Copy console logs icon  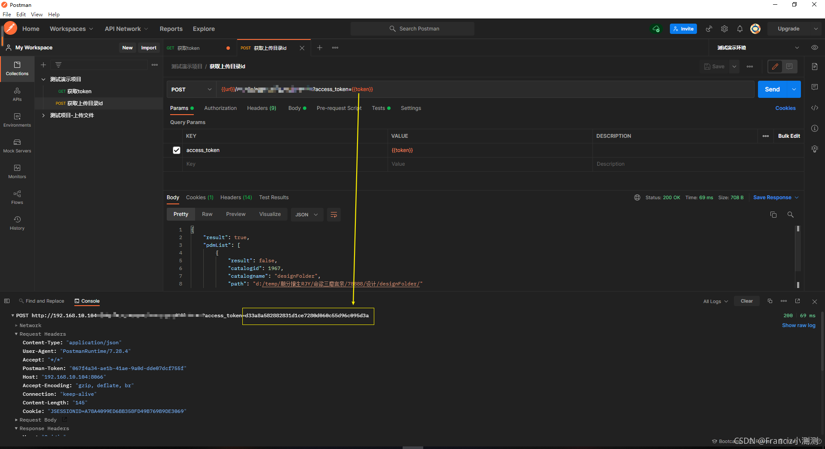(770, 301)
